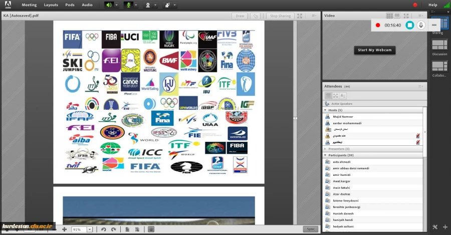The width and height of the screenshot is (451, 235).
Task: Stop the screen recording
Action: pos(409,25)
